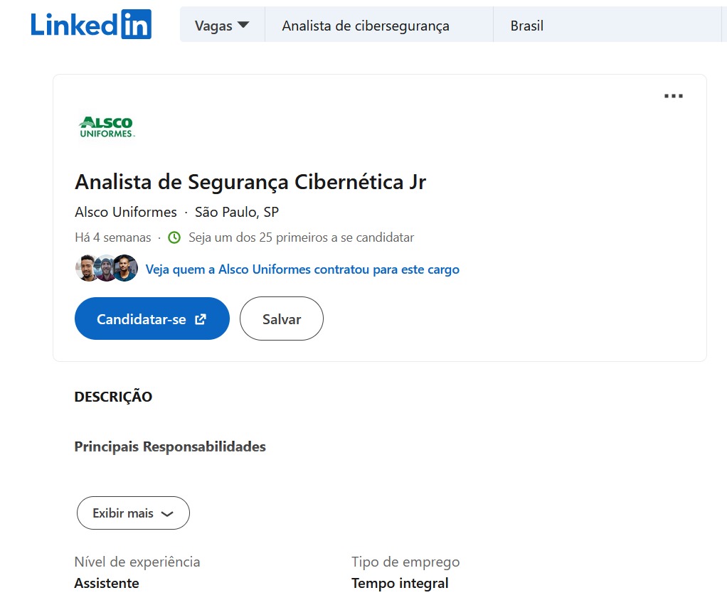Click the Analista de cibersegurança search field

pyautogui.click(x=379, y=26)
